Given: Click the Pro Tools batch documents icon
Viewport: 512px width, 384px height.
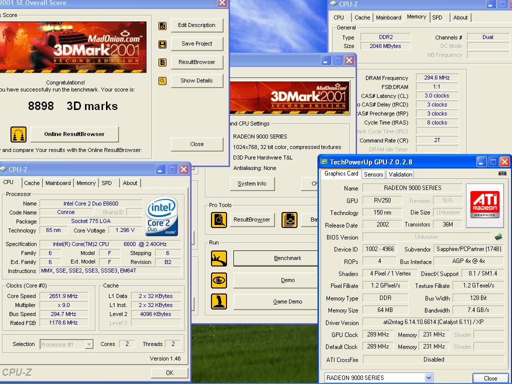Looking at the screenshot, I should pyautogui.click(x=289, y=220).
